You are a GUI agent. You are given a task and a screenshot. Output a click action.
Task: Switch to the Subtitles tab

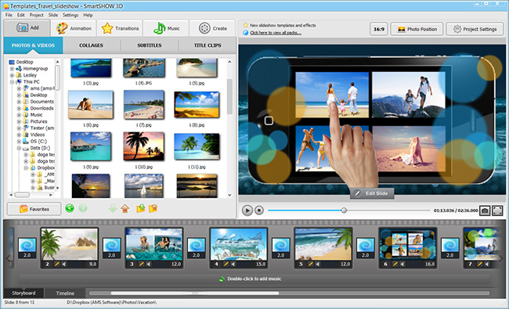coord(150,45)
